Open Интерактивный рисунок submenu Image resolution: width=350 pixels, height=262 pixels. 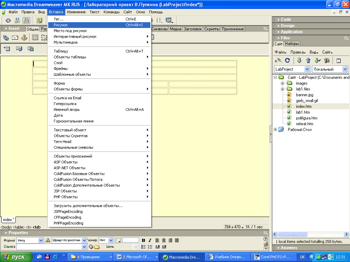pos(99,37)
